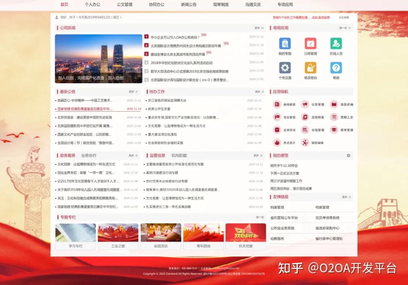The width and height of the screenshot is (408, 285).
Task: Open note 周五项目例会，演示项目成果
Action: point(291,189)
